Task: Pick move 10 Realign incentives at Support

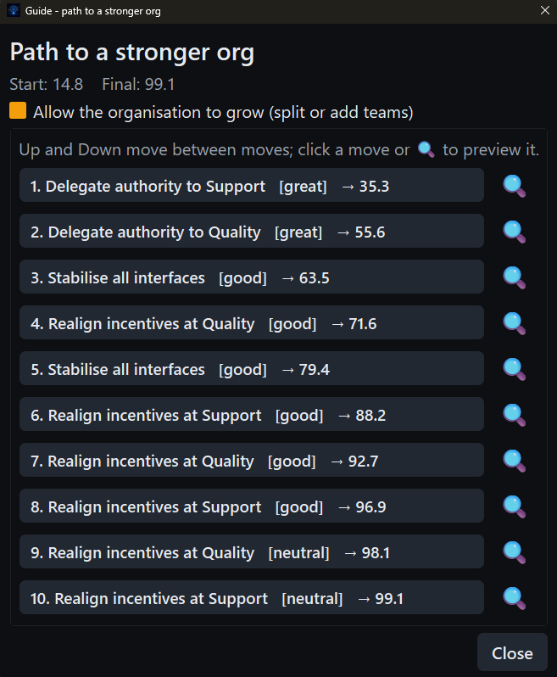Action: tap(252, 597)
